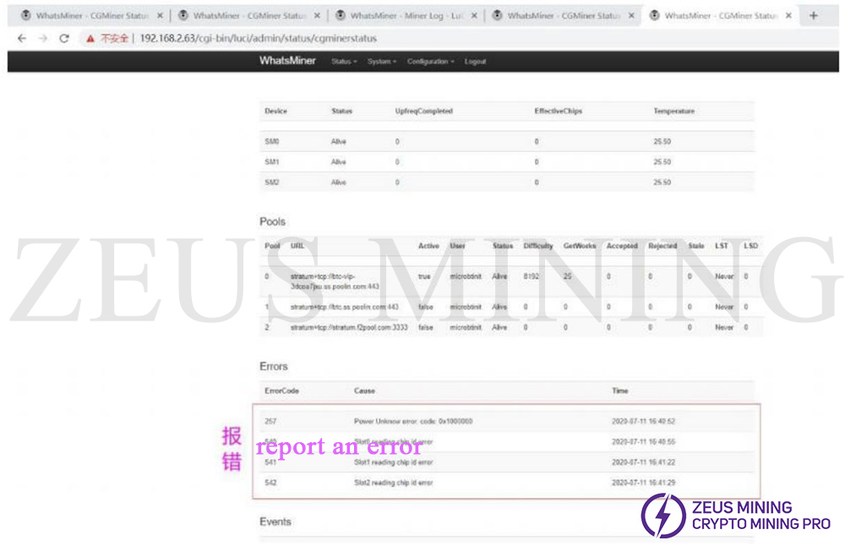Close the first CGMiner Status tab
Screen dimensions: 845x546
[160, 15]
